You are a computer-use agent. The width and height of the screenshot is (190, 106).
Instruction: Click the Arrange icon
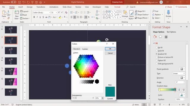pos(125,12)
